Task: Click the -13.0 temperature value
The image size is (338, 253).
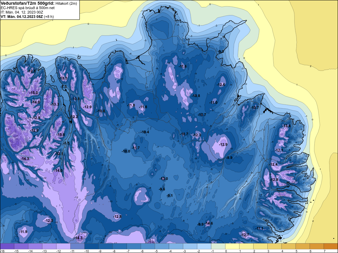Action: point(164,179)
